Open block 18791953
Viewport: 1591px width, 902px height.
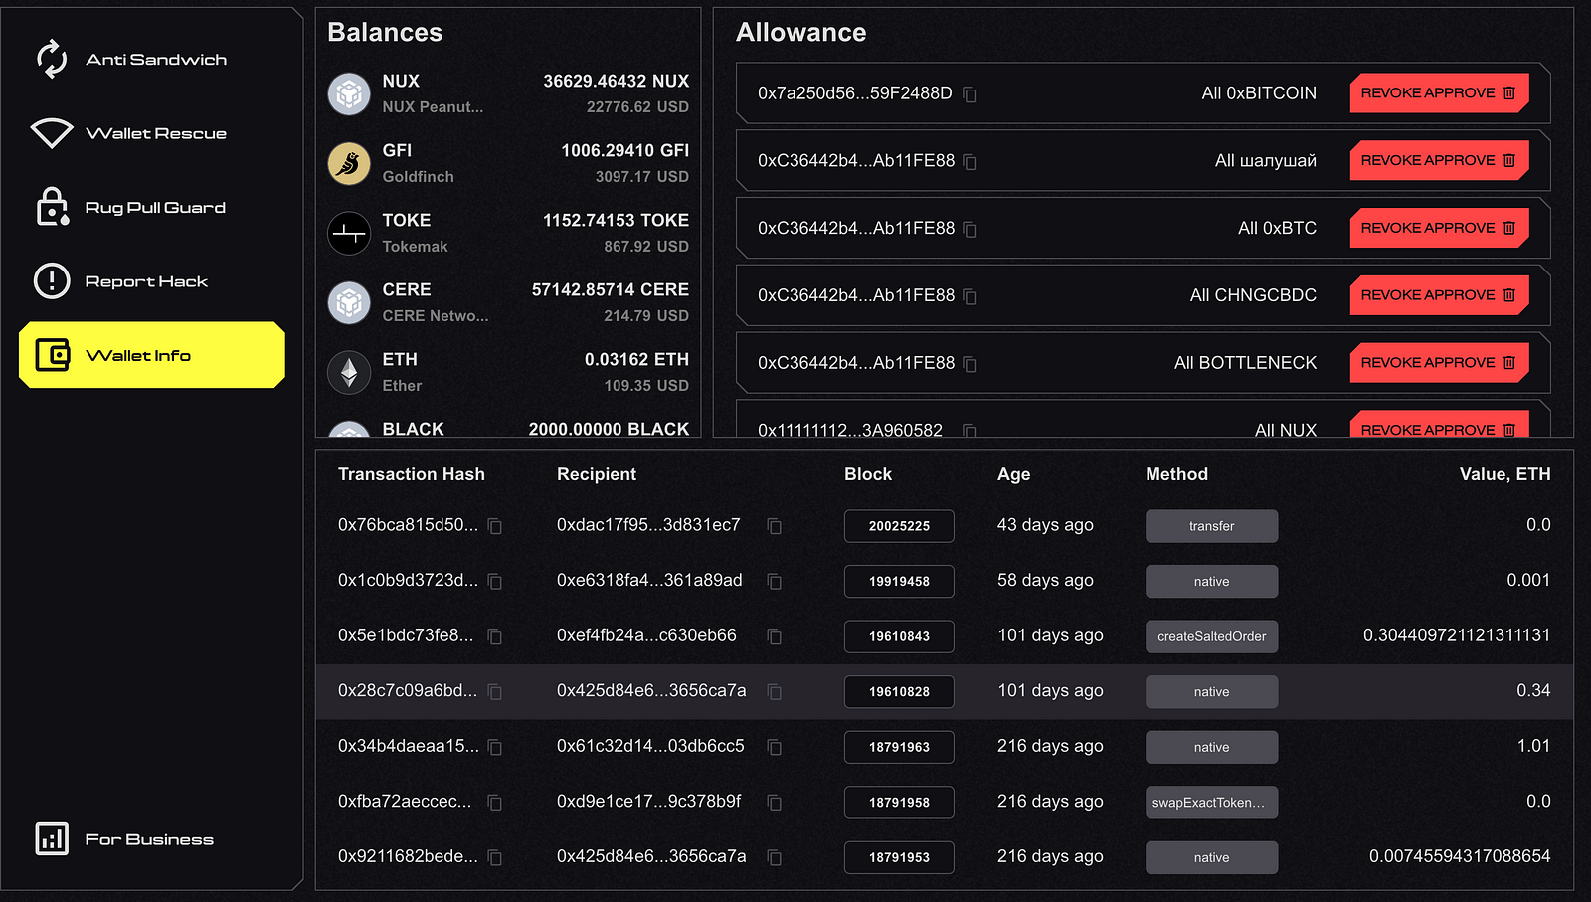(899, 857)
